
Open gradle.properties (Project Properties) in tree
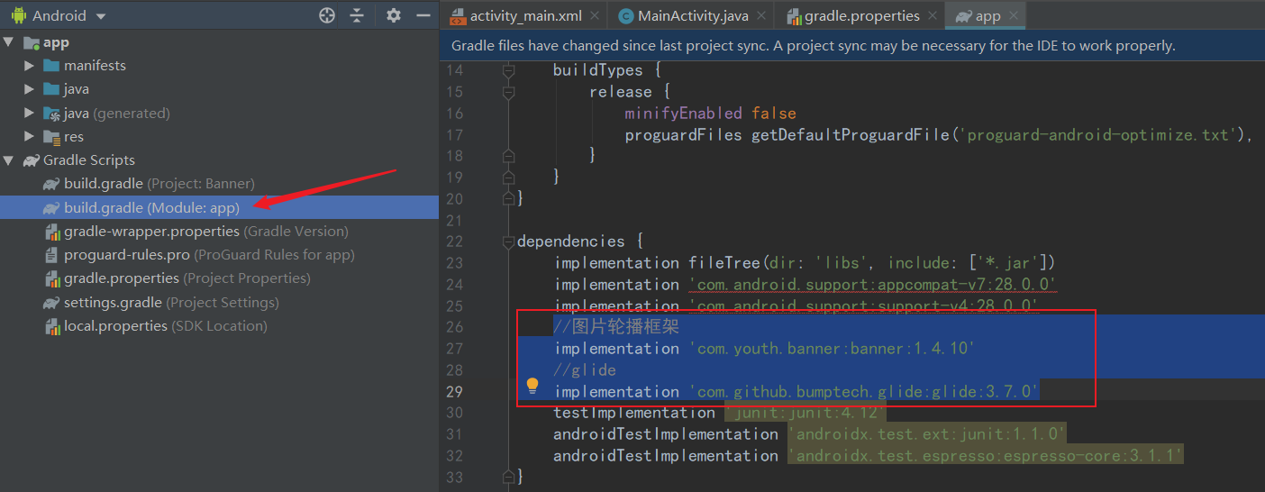[177, 278]
